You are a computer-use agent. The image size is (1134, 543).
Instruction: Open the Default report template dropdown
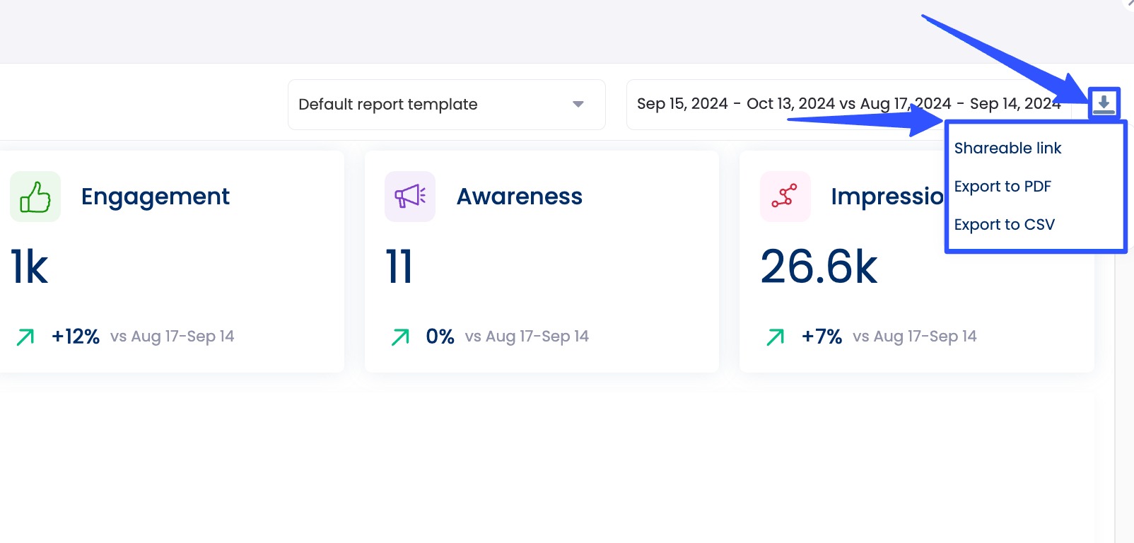[445, 105]
